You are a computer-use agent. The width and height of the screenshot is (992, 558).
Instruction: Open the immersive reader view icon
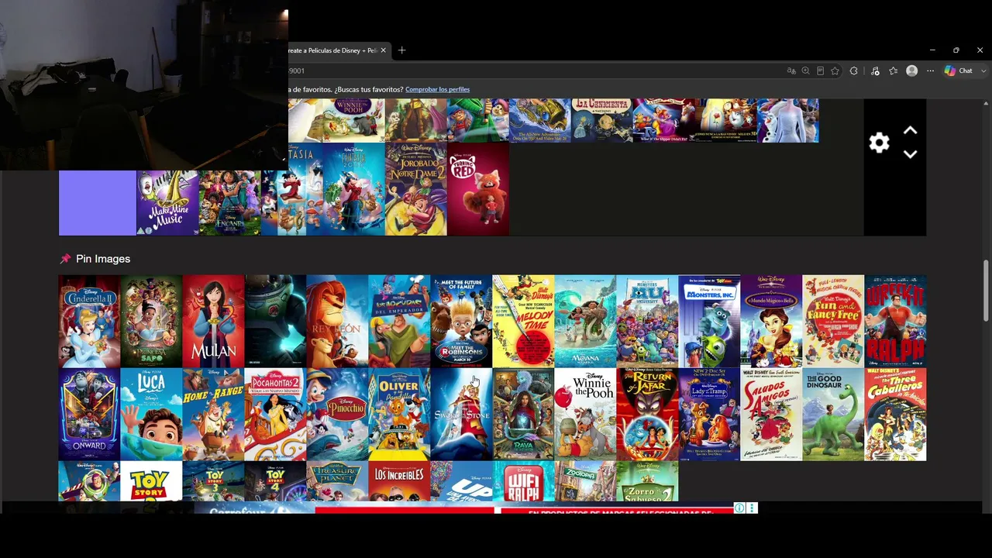(820, 71)
